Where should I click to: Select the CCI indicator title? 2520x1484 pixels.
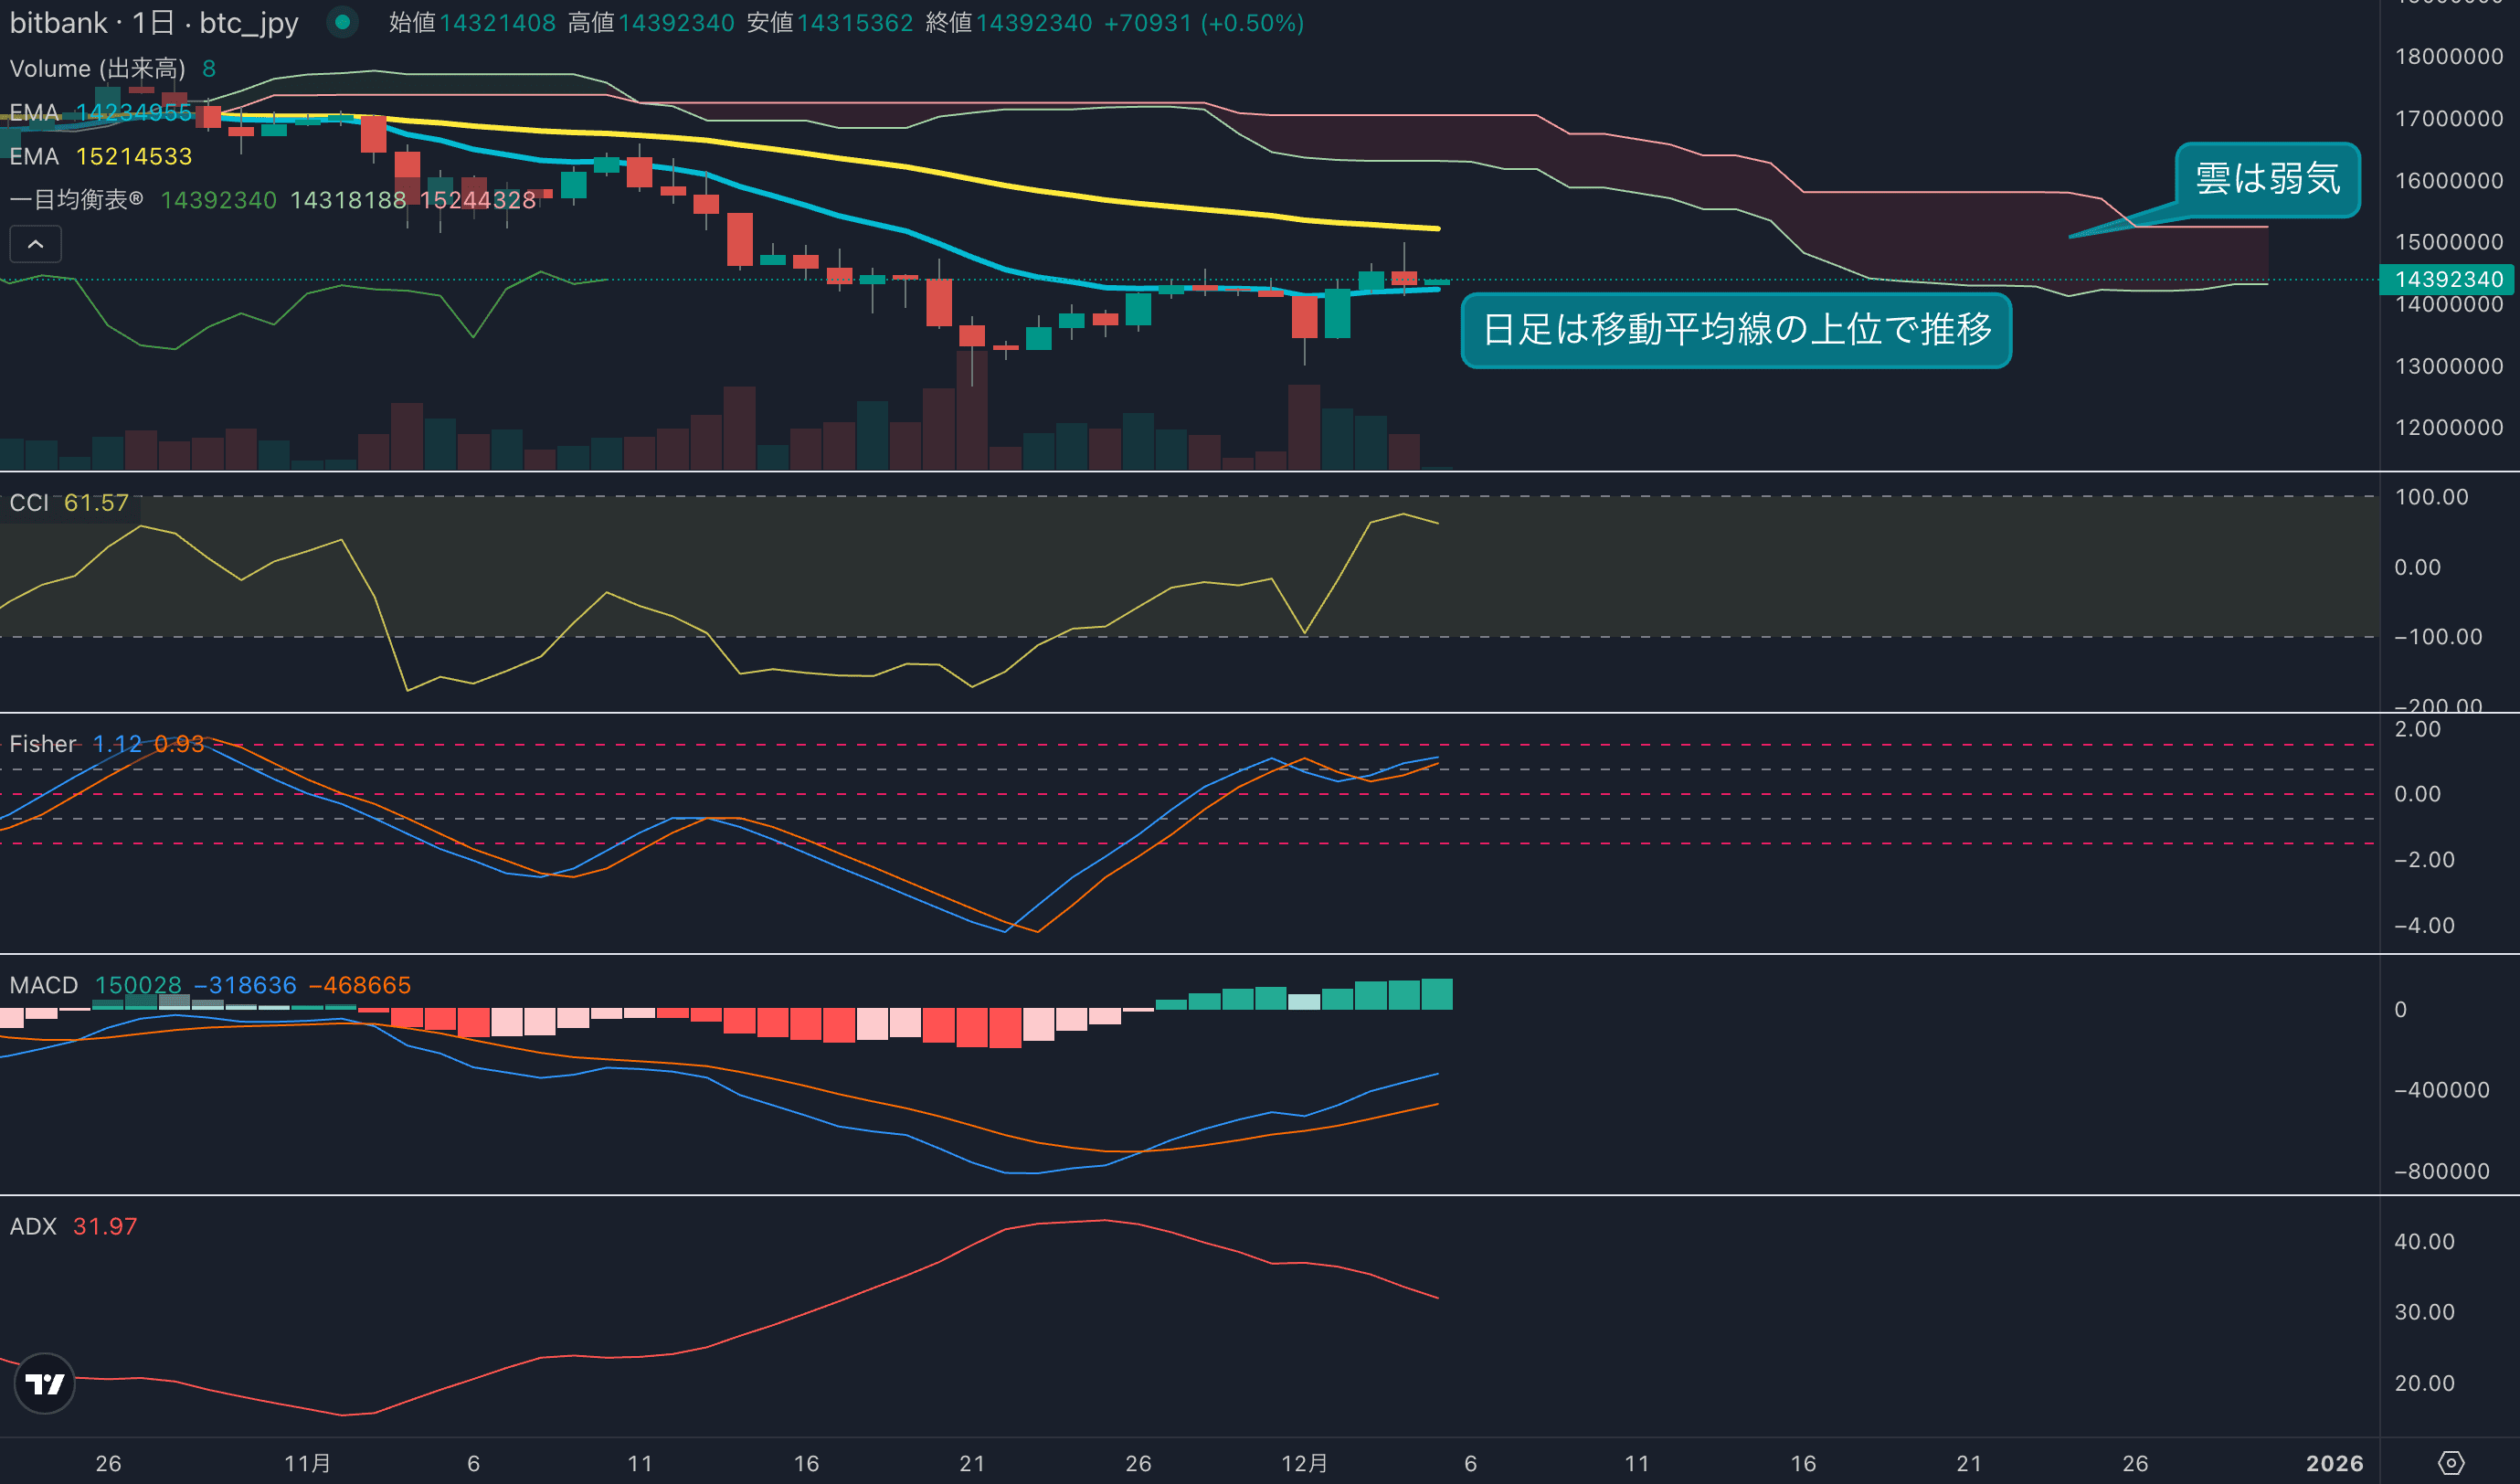point(28,502)
